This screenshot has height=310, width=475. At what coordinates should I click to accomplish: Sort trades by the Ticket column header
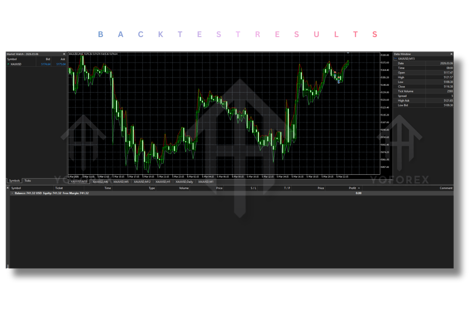tap(59, 188)
